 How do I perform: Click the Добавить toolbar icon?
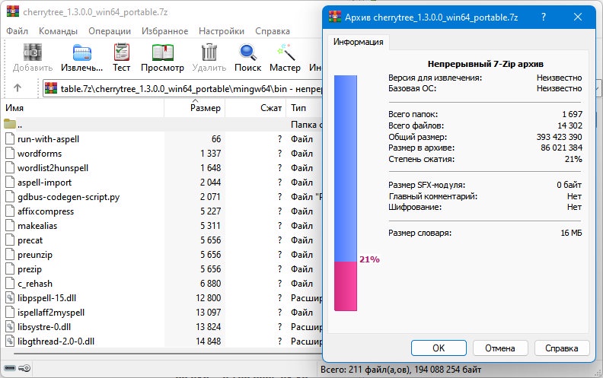33,52
